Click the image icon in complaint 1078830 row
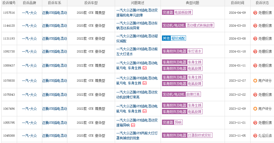This screenshot has height=143, width=274. 145,83
